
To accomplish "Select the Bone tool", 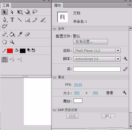I will click(x=4, y=34).
